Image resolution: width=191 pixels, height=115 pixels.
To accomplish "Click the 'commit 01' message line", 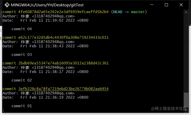I will [x=22, y=106].
